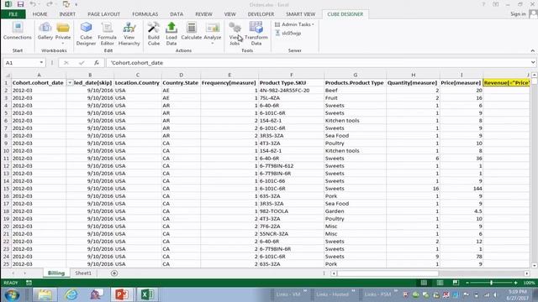This screenshot has height=302, width=538.
Task: Launch the Cube Designer tool
Action: tap(86, 34)
